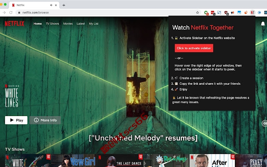This screenshot has height=167, width=267.
Task: Select the Netflix browser tab
Action: [34, 5]
